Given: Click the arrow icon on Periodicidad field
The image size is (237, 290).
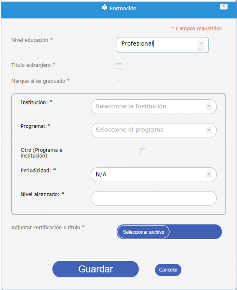Looking at the screenshot, I should coord(209,174).
